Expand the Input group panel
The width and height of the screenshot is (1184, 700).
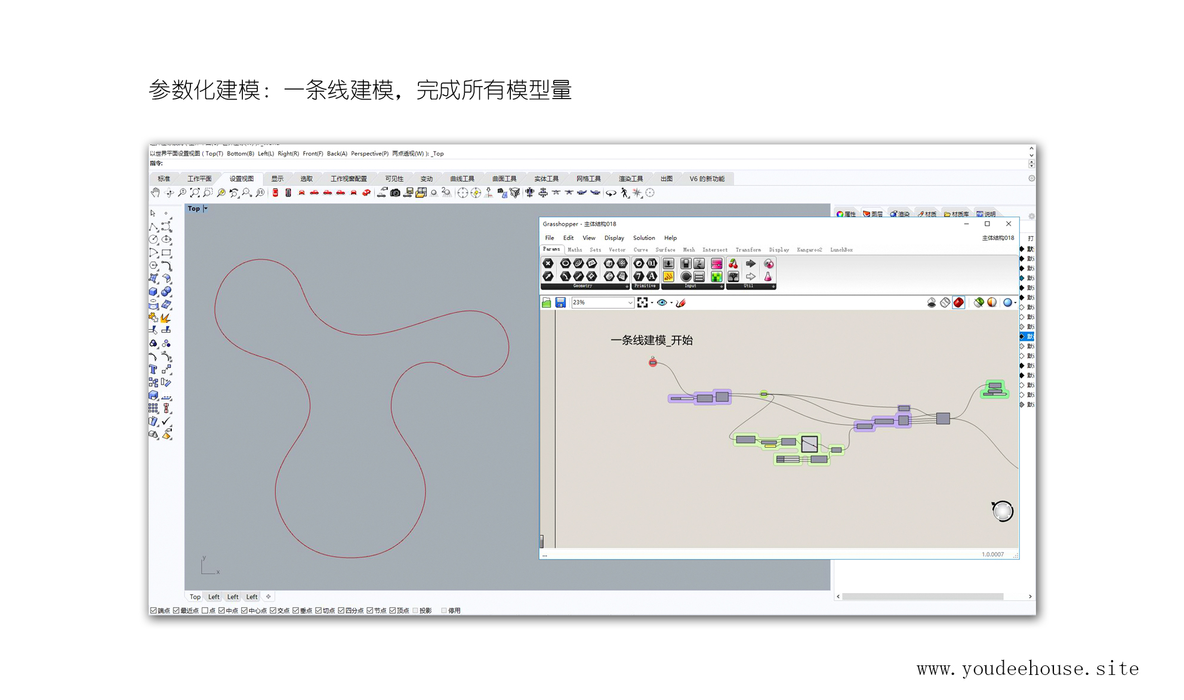click(721, 286)
